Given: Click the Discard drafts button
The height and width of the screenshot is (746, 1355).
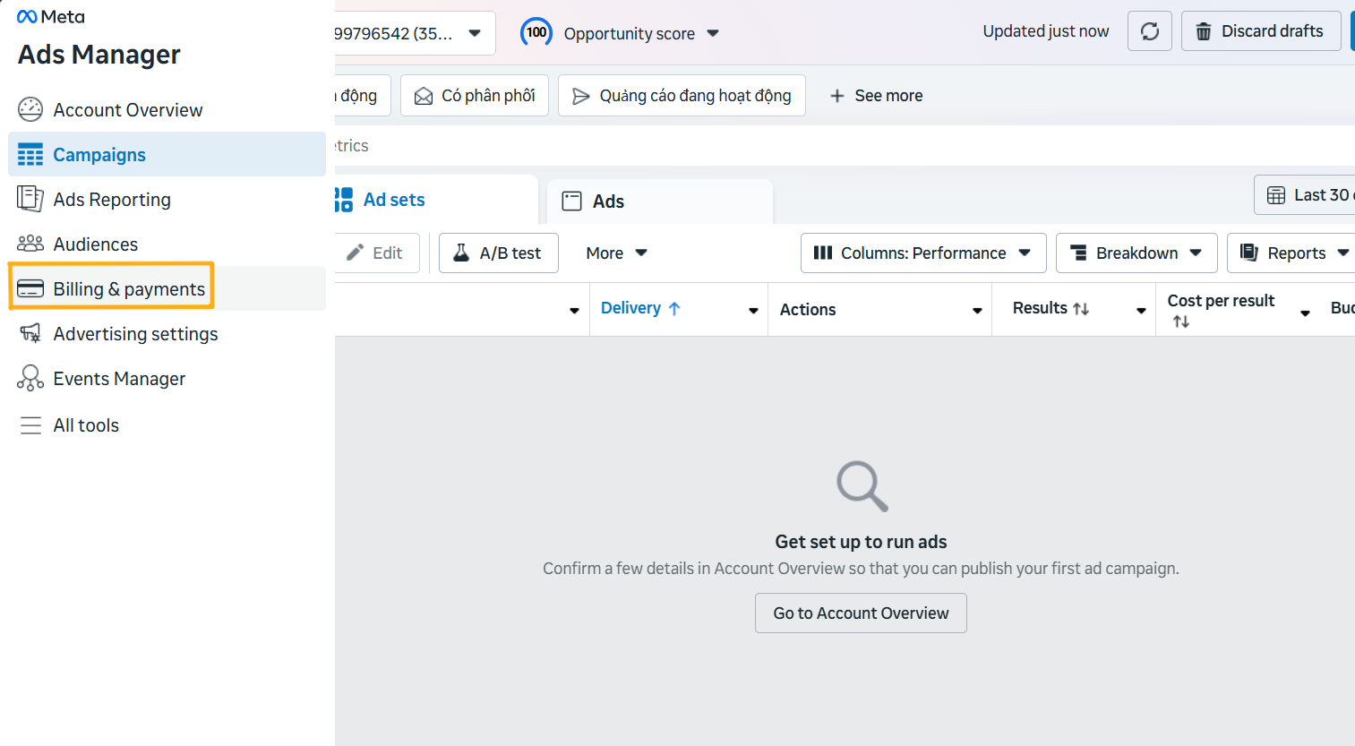Looking at the screenshot, I should pos(1260,31).
